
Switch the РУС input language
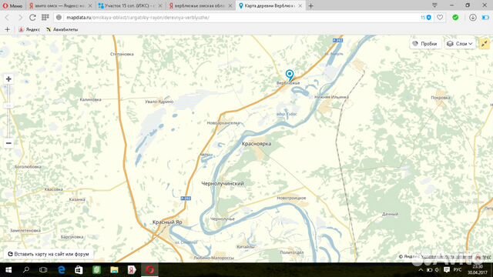click(x=458, y=270)
